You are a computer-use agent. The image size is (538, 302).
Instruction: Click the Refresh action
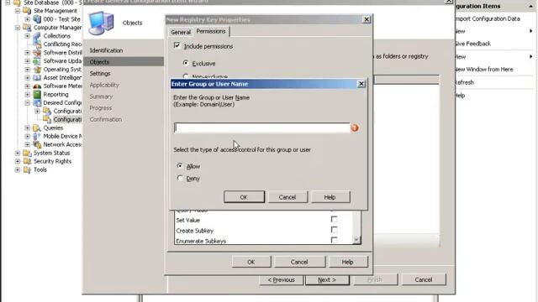(x=464, y=82)
